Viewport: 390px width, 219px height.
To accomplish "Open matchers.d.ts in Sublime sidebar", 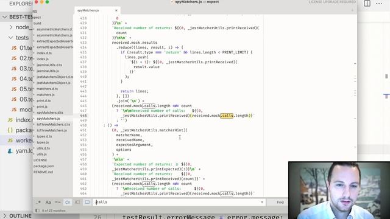I will click(x=48, y=89).
